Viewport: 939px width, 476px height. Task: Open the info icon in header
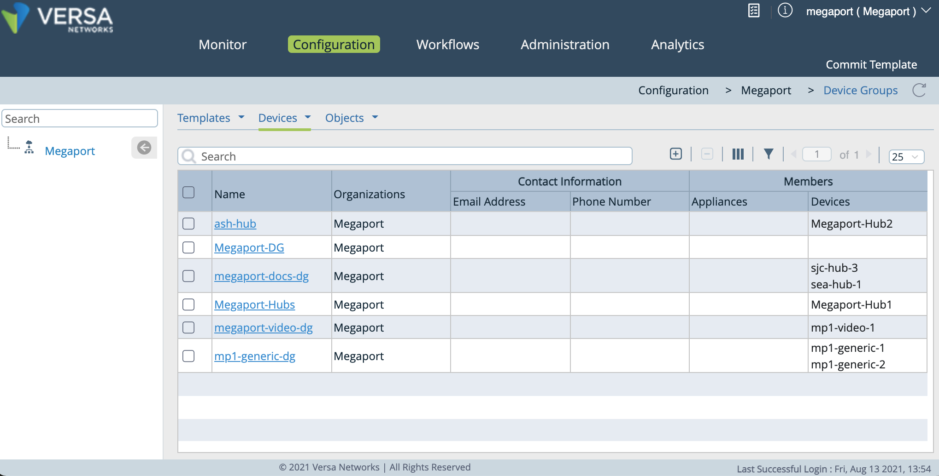pos(785,10)
